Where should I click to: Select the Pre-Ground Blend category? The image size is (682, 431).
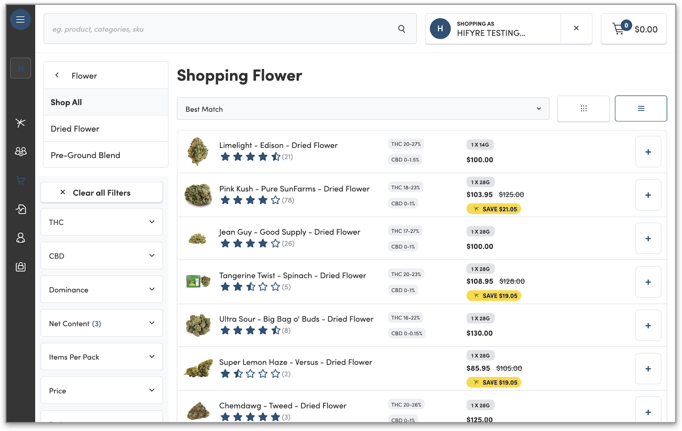pyautogui.click(x=85, y=155)
